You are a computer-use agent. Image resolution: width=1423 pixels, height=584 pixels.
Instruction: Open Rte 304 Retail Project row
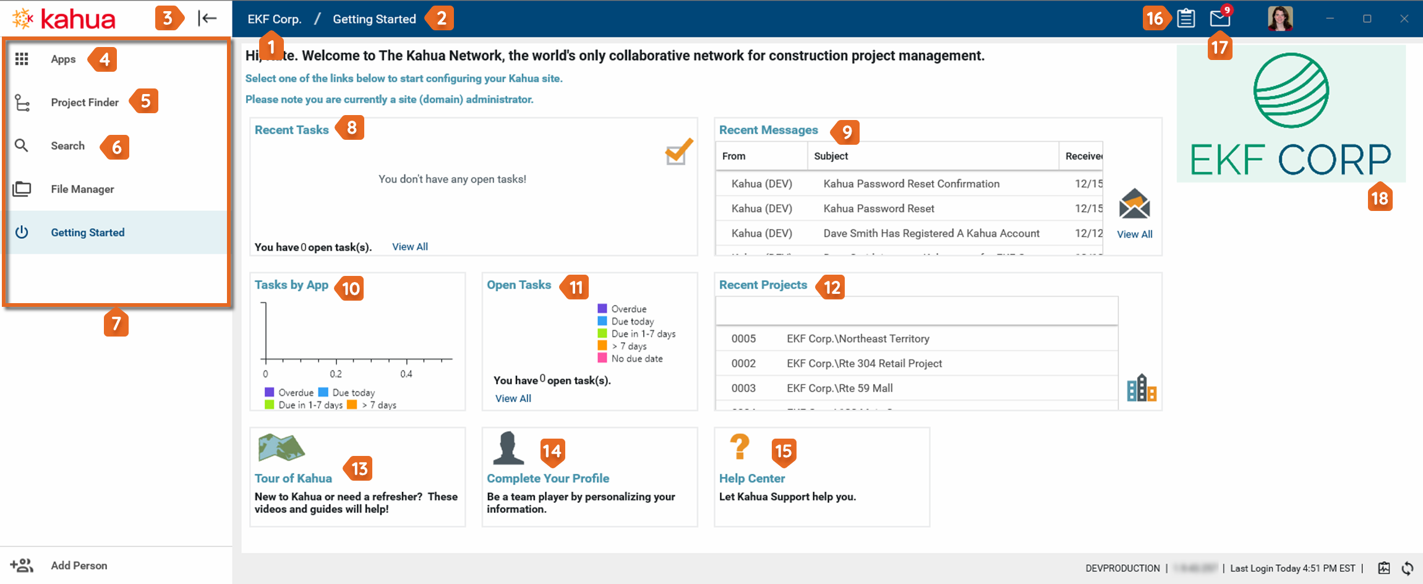[864, 364]
